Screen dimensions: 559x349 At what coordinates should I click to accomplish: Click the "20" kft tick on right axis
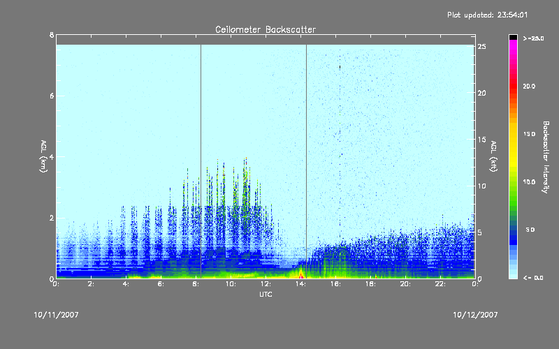pyautogui.click(x=482, y=93)
